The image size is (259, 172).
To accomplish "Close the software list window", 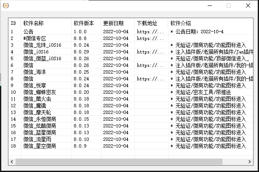I will pyautogui.click(x=248, y=5).
